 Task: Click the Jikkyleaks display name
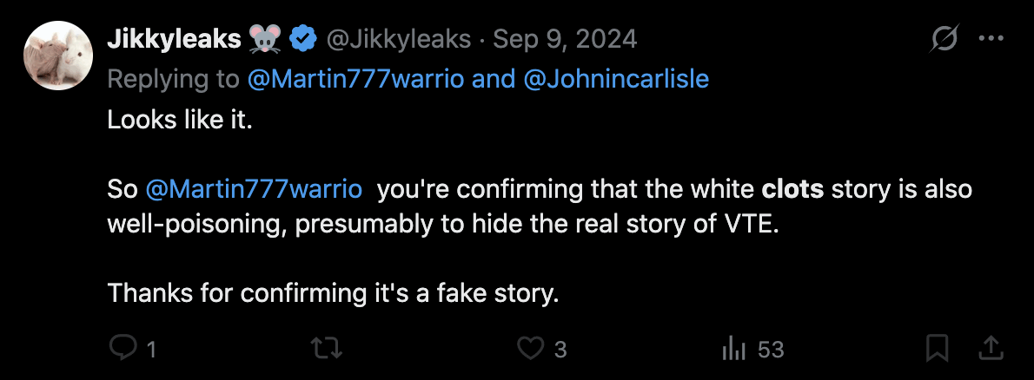click(174, 39)
